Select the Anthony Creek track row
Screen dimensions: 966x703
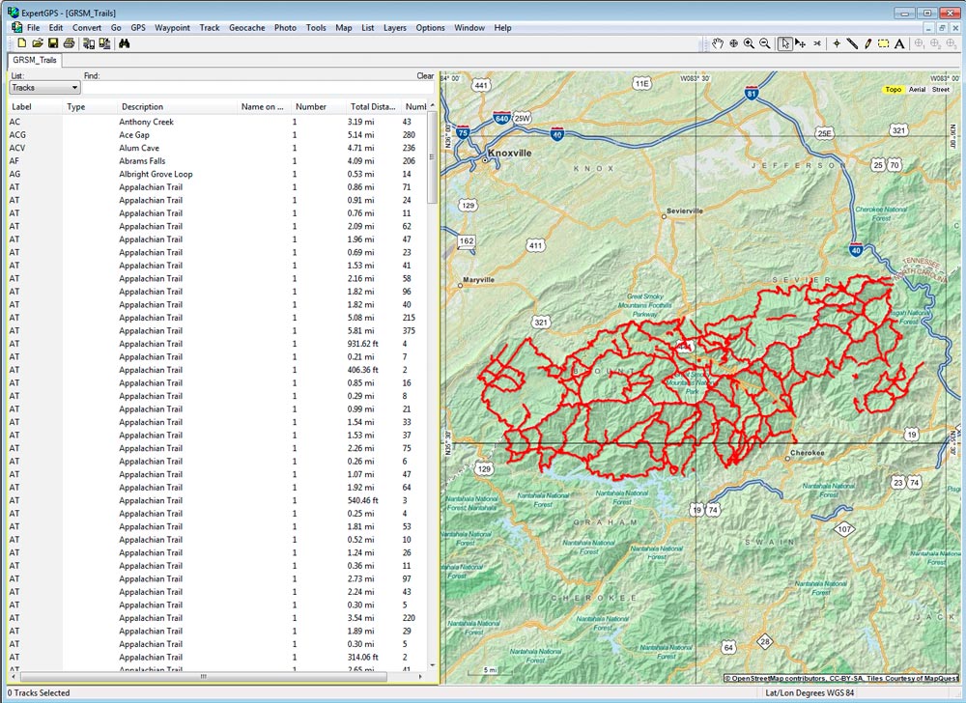pyautogui.click(x=216, y=122)
